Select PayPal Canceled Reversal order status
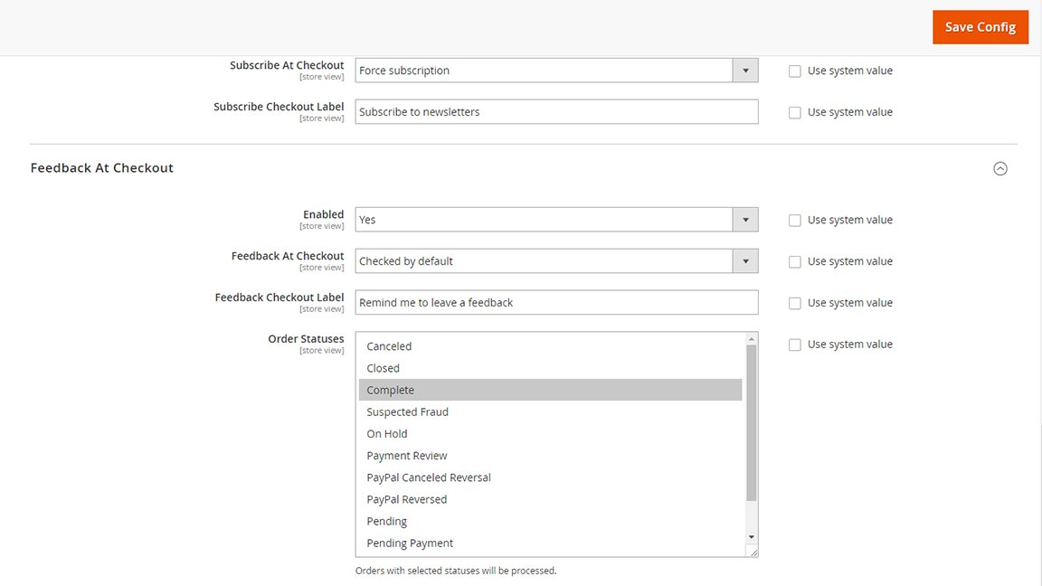Viewport: 1042px width, 586px height. coord(550,477)
